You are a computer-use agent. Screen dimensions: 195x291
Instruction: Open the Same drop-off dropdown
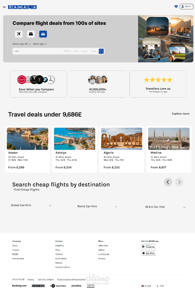pyautogui.click(x=21, y=44)
